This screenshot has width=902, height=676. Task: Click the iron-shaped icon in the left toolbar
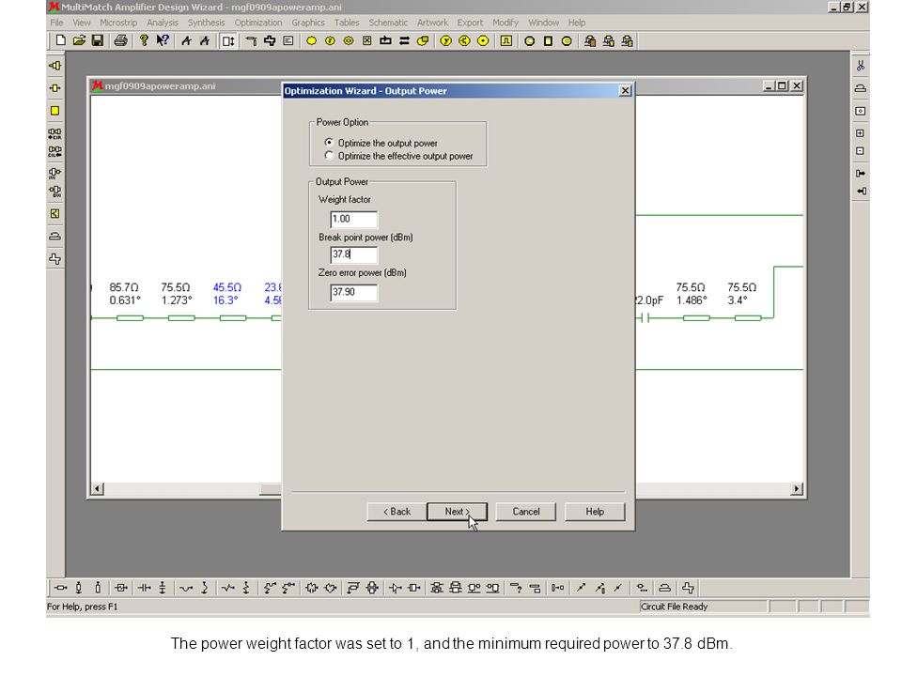55,237
